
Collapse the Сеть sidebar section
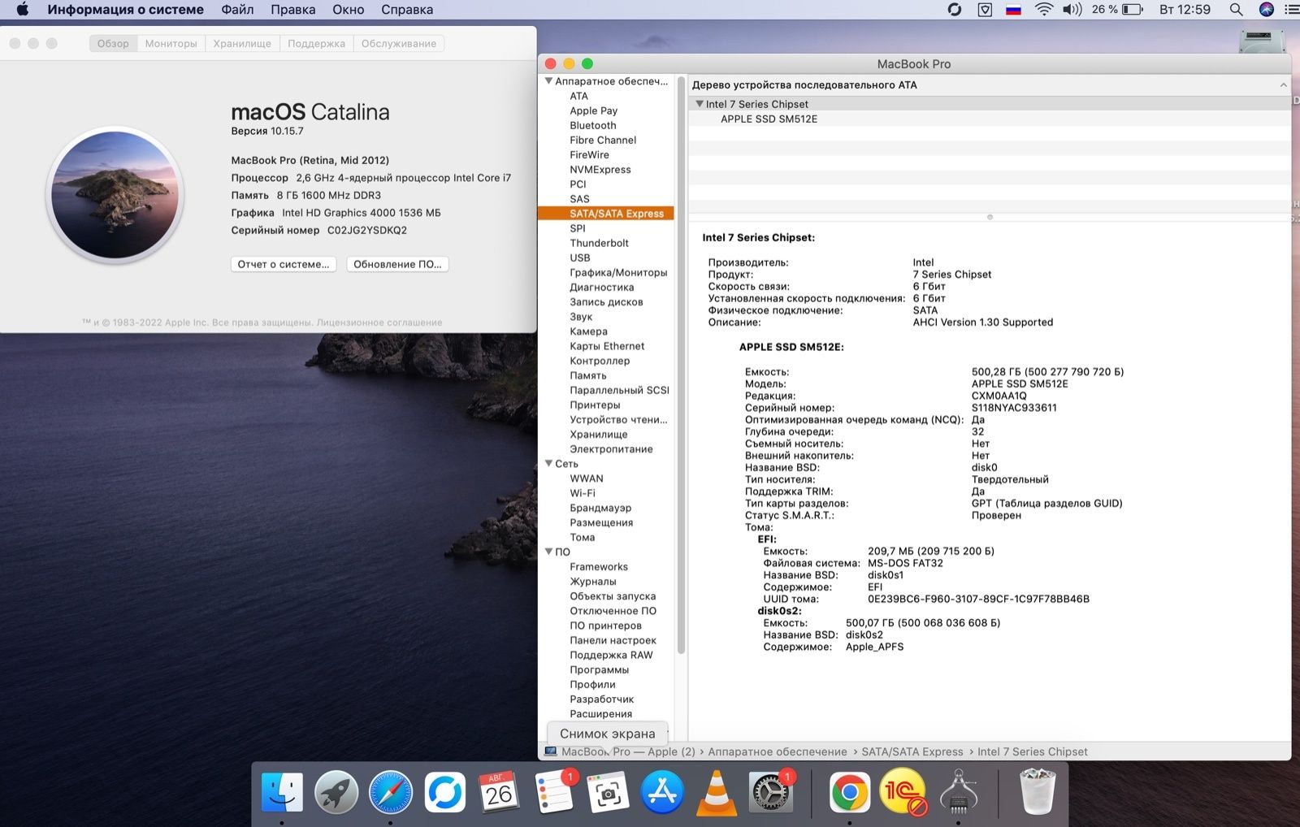tap(548, 464)
